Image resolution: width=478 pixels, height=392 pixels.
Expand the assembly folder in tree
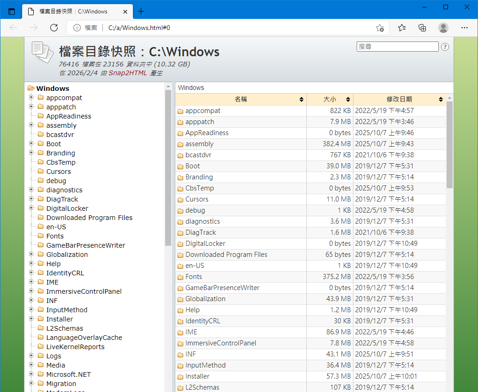tap(31, 125)
